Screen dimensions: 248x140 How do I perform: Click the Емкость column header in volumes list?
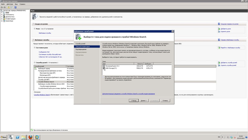(139, 64)
